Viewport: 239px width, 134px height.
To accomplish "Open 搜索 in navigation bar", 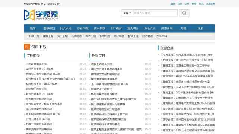I will [x=200, y=28].
